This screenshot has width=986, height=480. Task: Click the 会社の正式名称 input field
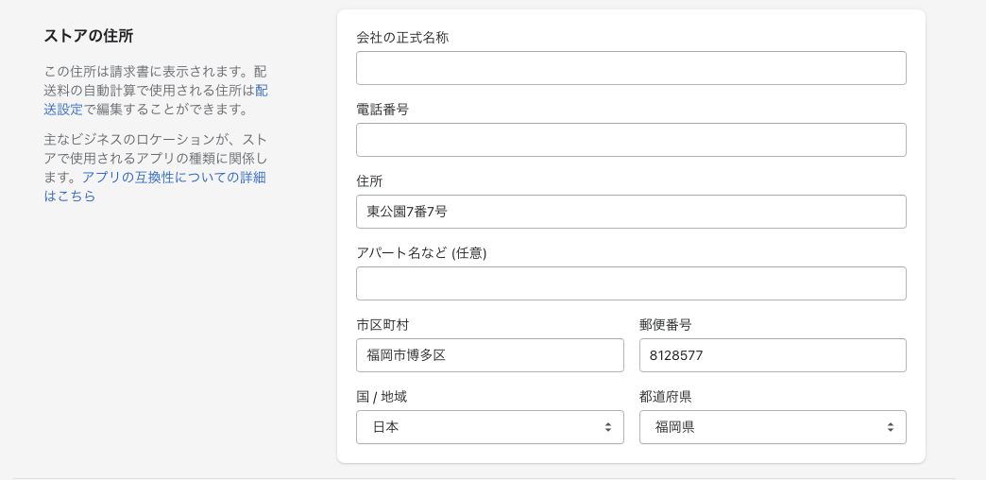(631, 68)
